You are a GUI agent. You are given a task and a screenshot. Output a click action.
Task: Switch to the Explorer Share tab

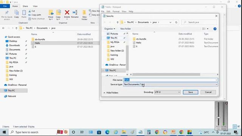(25, 6)
